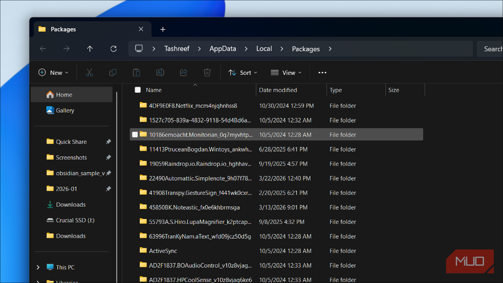
Task: Click the Cut scissors icon
Action: [89, 73]
